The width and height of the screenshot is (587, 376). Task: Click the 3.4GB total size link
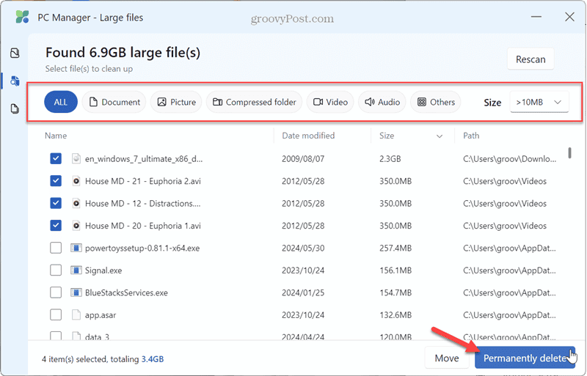(x=153, y=359)
